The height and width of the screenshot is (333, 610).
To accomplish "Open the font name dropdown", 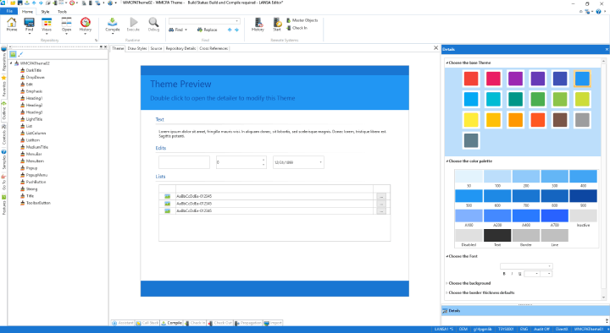I will click(549, 266).
